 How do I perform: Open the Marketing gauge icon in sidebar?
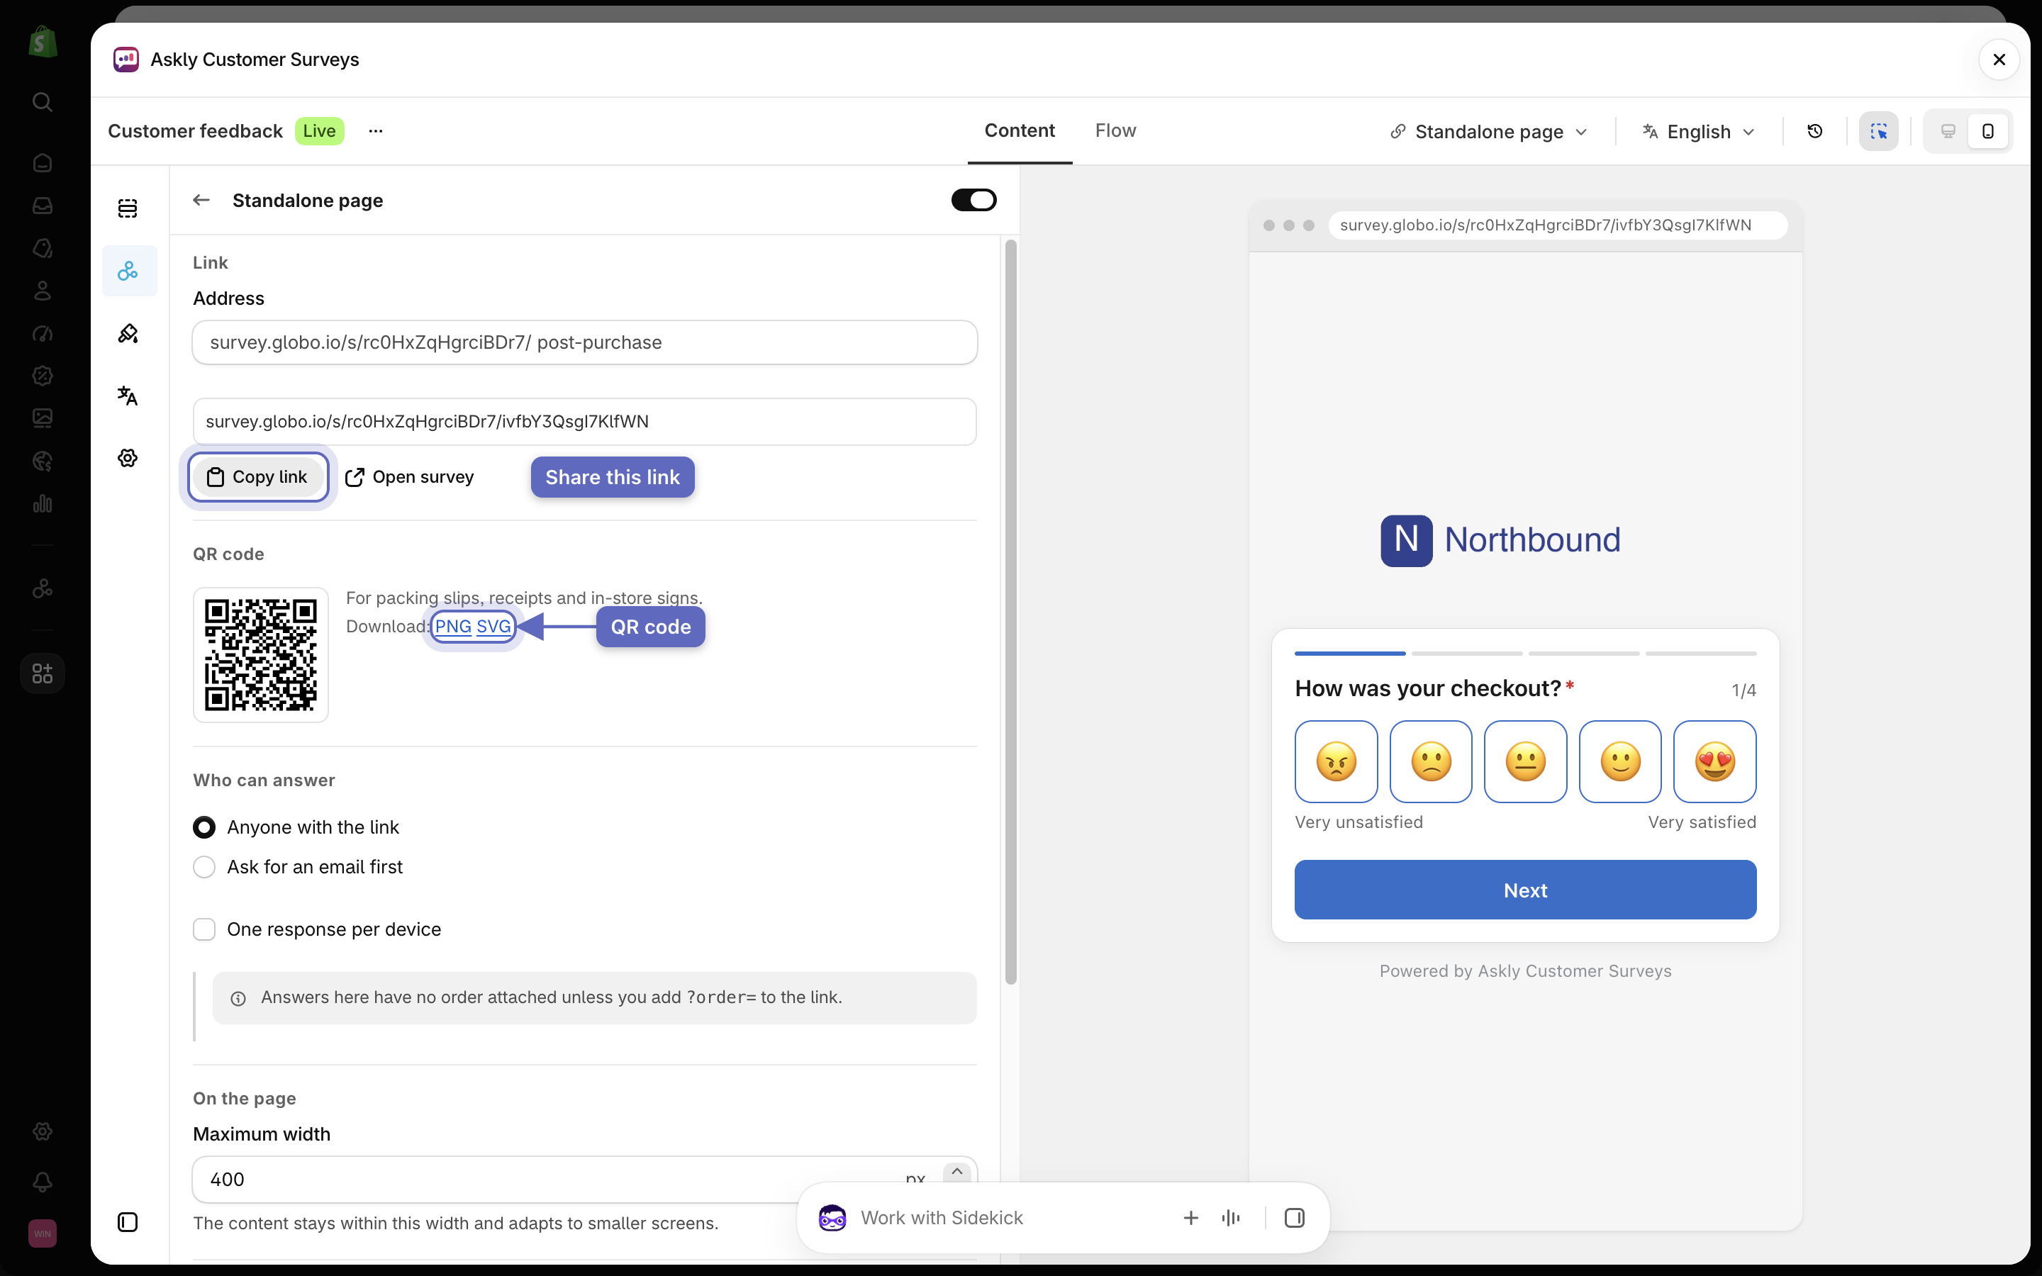tap(43, 333)
